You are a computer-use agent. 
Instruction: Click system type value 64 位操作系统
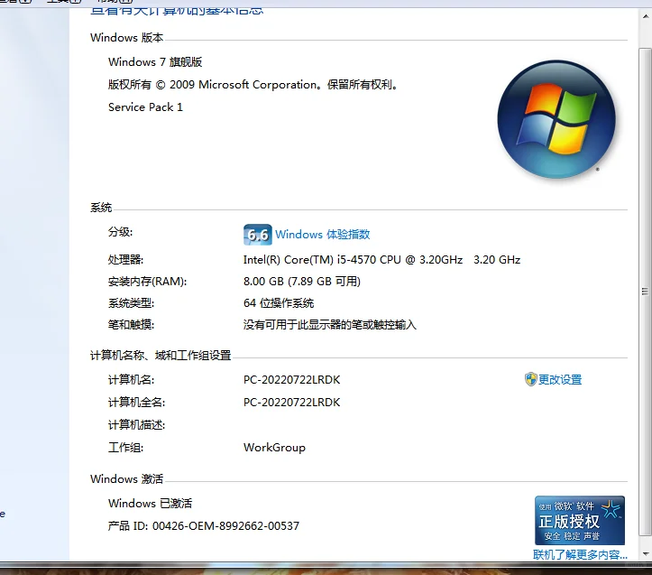pos(279,303)
